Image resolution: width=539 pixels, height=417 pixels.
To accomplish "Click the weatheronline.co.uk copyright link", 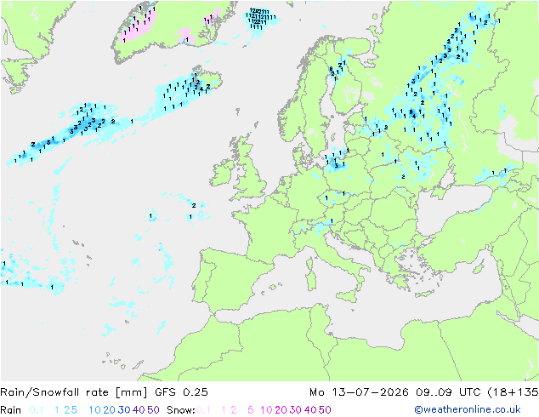I will click(468, 409).
